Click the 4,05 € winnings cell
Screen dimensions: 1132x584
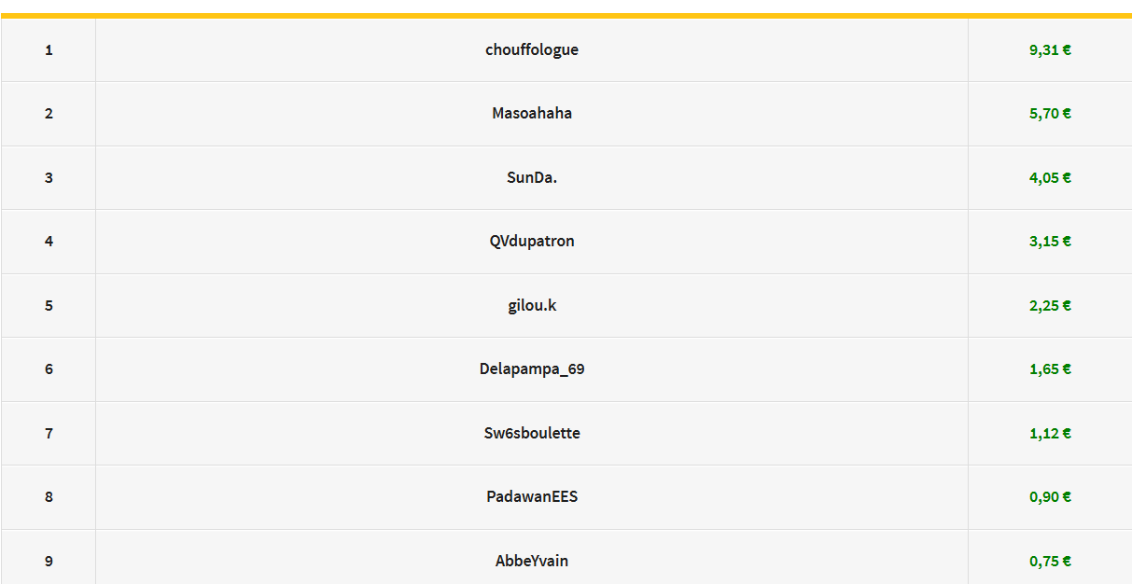coord(1050,177)
